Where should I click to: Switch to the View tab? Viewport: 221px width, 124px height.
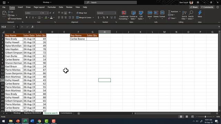[x=77, y=7]
